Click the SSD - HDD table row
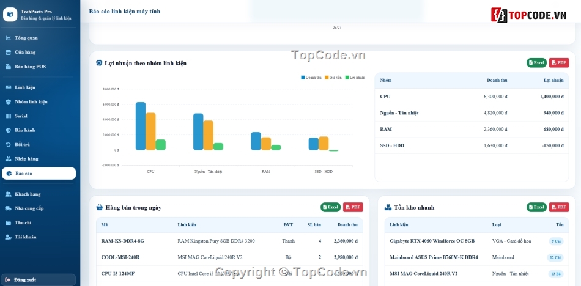 click(472, 145)
